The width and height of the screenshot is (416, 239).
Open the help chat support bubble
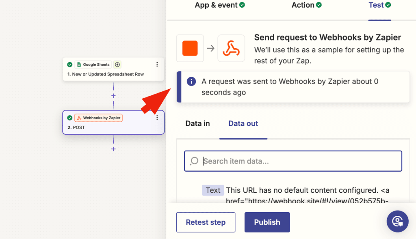(397, 222)
